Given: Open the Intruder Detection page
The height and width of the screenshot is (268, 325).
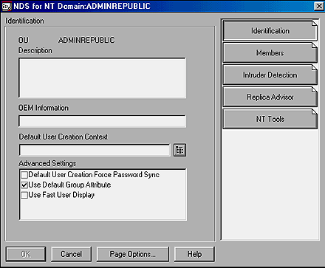Looking at the screenshot, I should (270, 75).
